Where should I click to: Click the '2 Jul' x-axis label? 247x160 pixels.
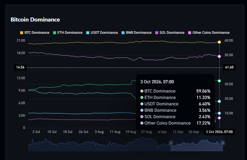tap(36, 132)
